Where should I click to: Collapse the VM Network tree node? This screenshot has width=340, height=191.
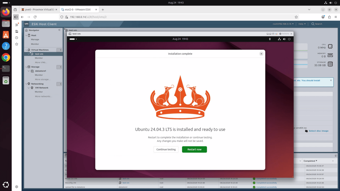point(29,88)
